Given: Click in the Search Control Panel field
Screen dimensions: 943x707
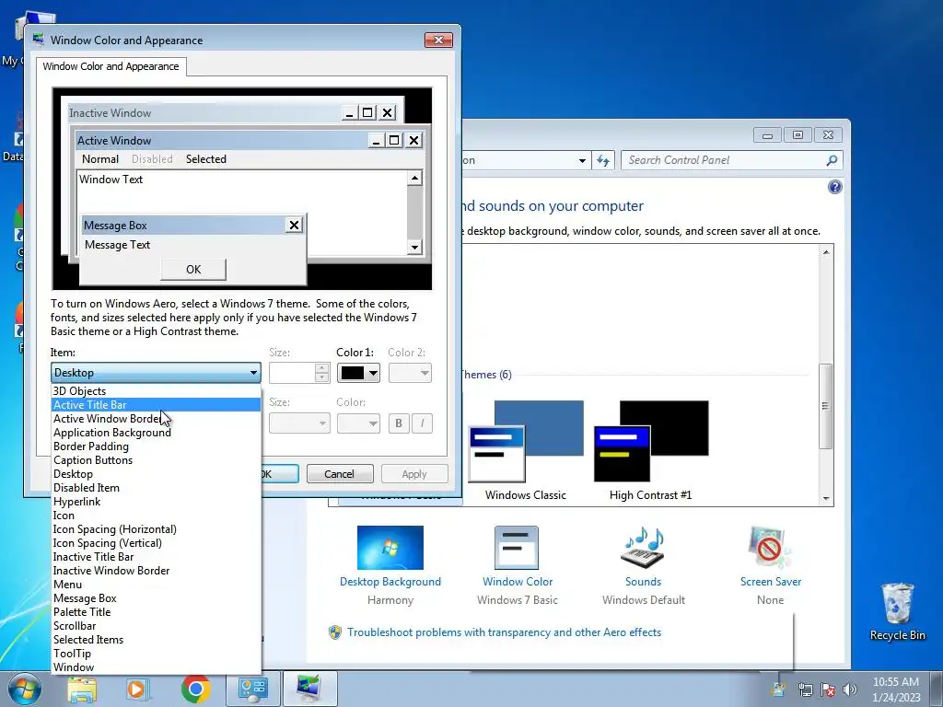Looking at the screenshot, I should point(722,160).
